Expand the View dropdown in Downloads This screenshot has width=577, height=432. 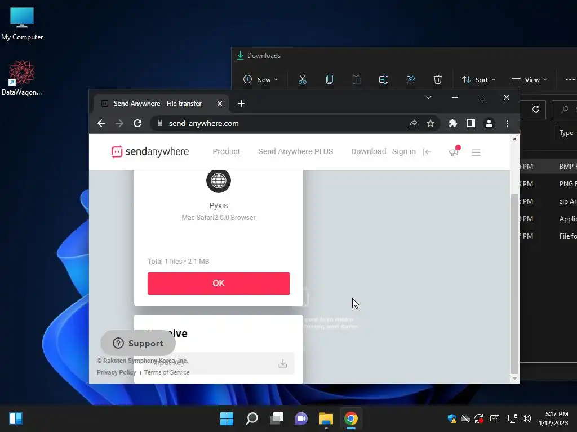(529, 79)
